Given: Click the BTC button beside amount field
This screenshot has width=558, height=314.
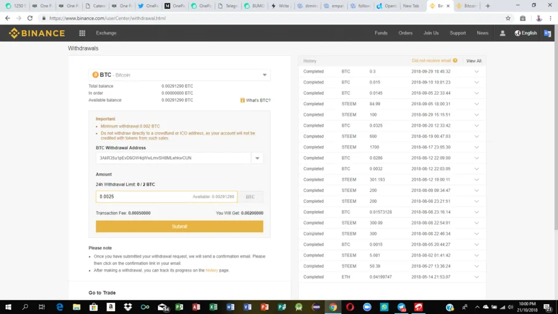Looking at the screenshot, I should [x=250, y=197].
